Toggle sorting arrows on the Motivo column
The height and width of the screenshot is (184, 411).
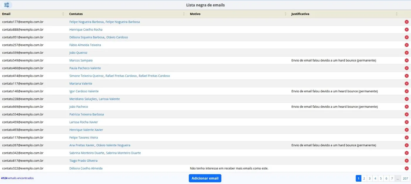[285, 14]
